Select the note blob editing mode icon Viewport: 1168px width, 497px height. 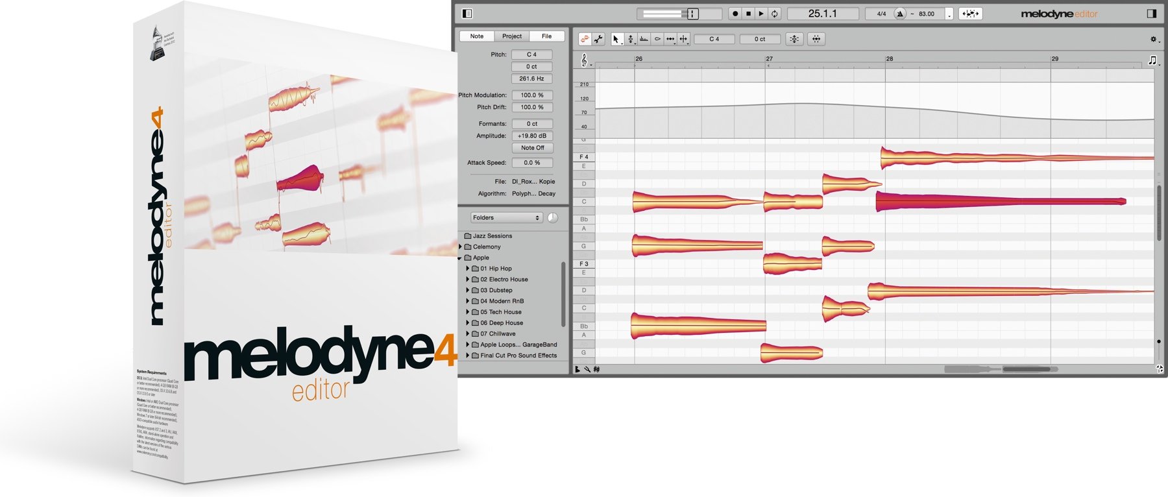585,39
